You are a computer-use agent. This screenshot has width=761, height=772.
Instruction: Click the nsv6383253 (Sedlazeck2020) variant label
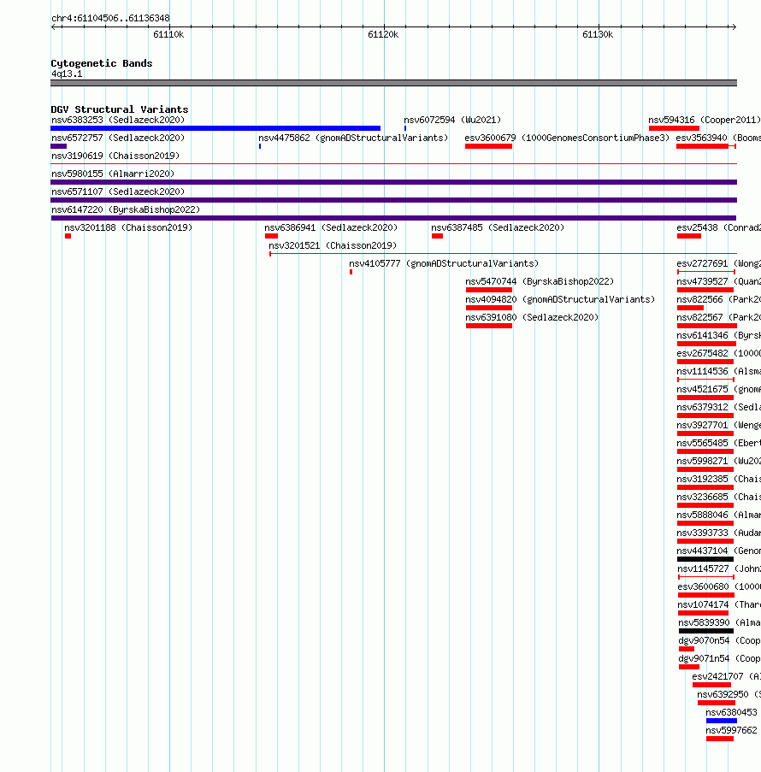[118, 121]
